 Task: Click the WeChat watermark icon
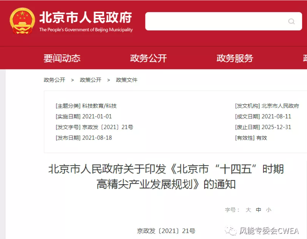[231, 230]
